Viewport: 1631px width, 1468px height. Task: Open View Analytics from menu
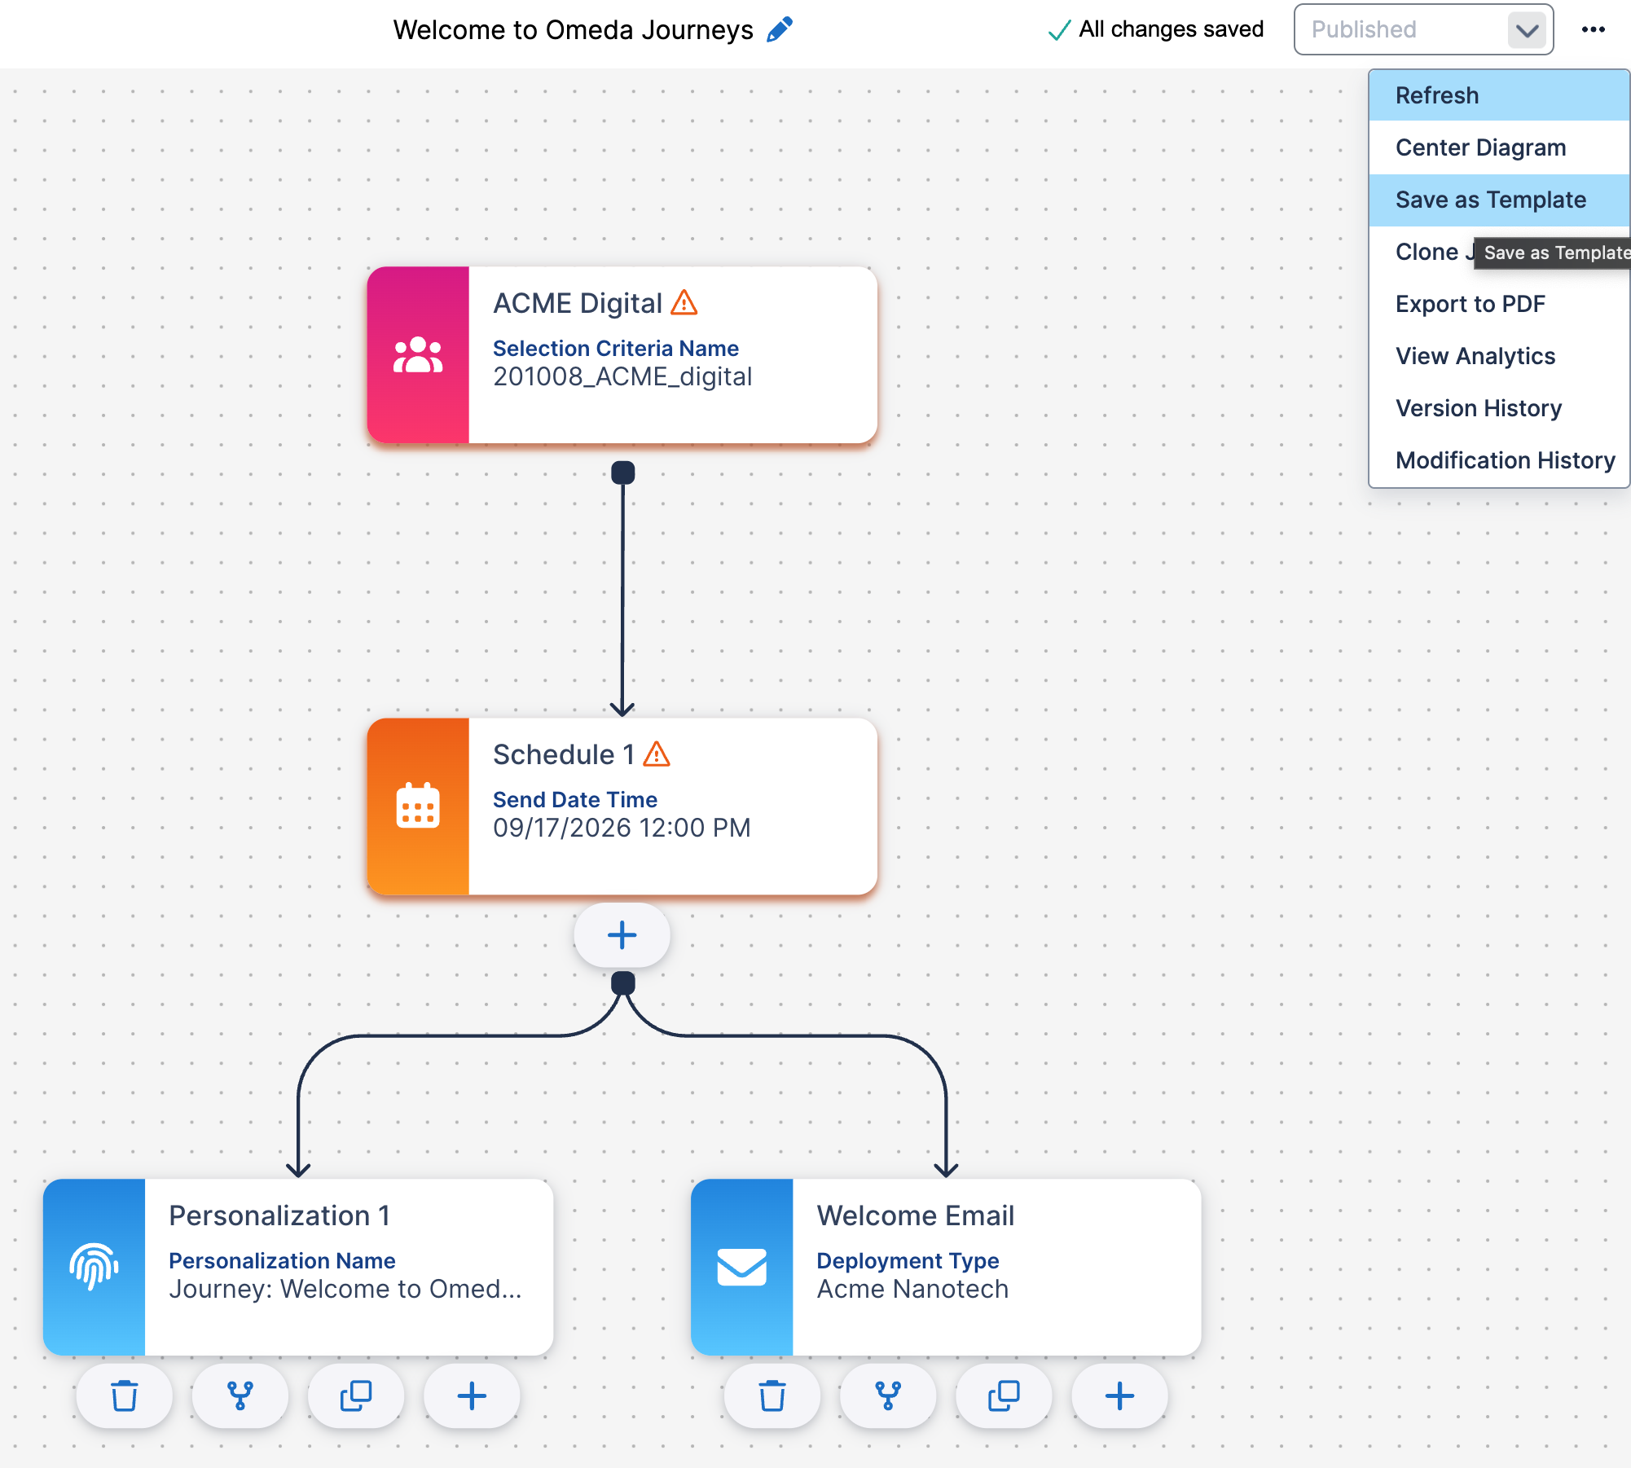pyautogui.click(x=1499, y=356)
